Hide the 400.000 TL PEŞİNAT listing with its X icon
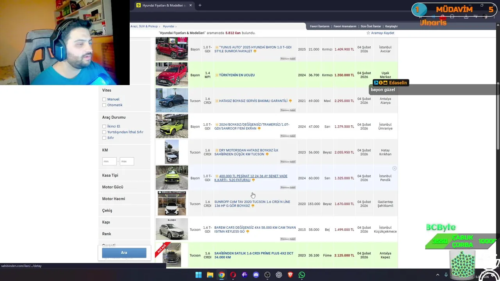The height and width of the screenshot is (281, 500). 395,168
